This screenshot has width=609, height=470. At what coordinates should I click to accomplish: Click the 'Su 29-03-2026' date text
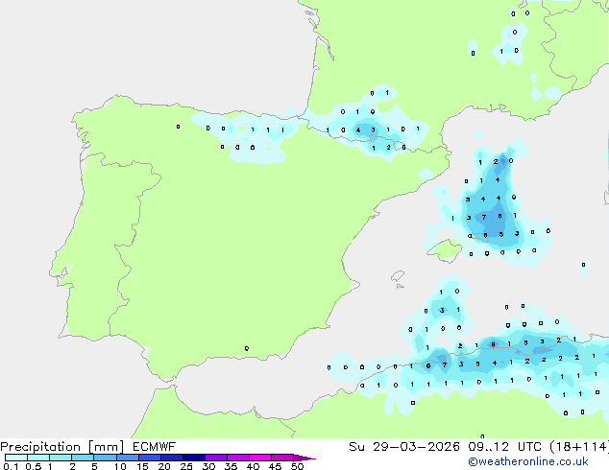pyautogui.click(x=404, y=447)
